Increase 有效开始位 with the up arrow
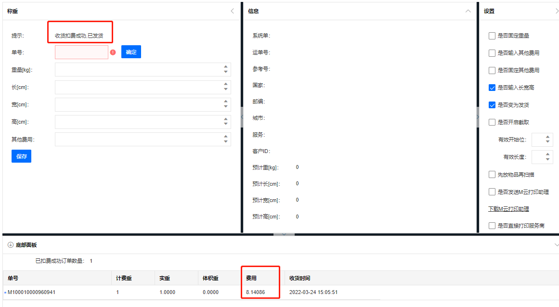The height and width of the screenshot is (307, 559). (547, 137)
